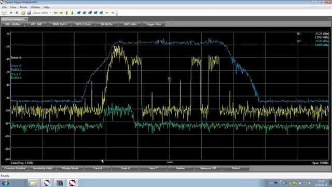Click the second blue marker toolbar icon

tap(84, 13)
